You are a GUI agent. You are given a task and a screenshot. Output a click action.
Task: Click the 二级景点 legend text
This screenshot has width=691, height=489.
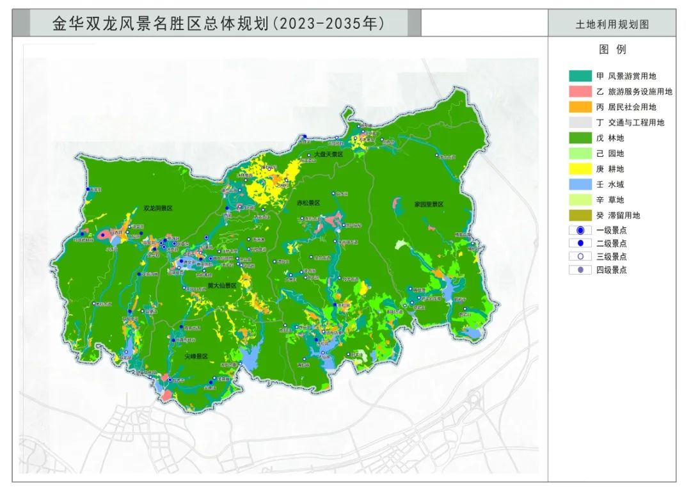click(x=612, y=243)
